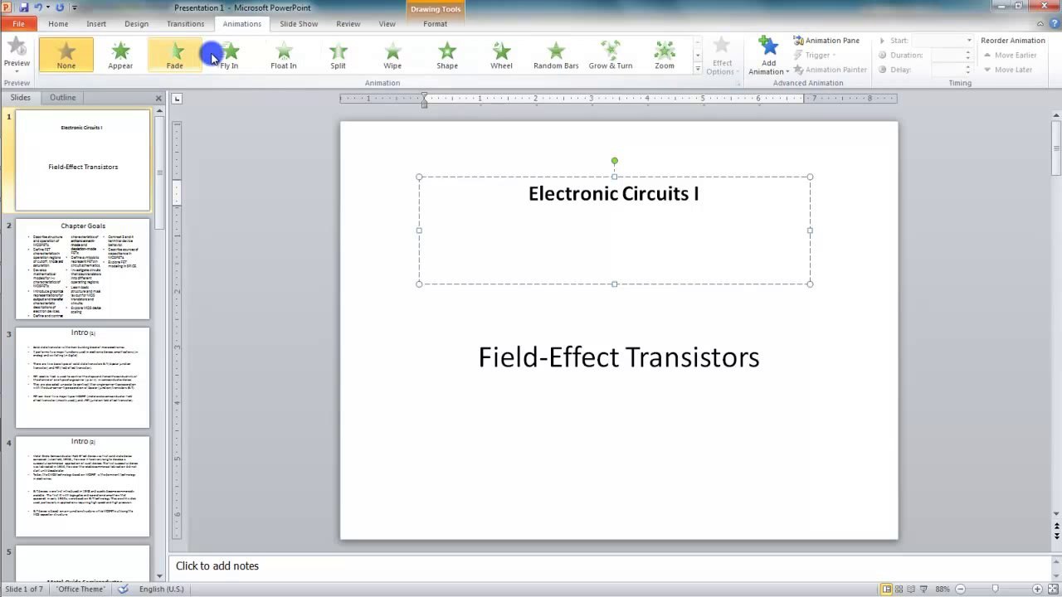Viewport: 1062px width, 597px height.
Task: Select the Grow & Turn animation
Action: click(x=611, y=55)
